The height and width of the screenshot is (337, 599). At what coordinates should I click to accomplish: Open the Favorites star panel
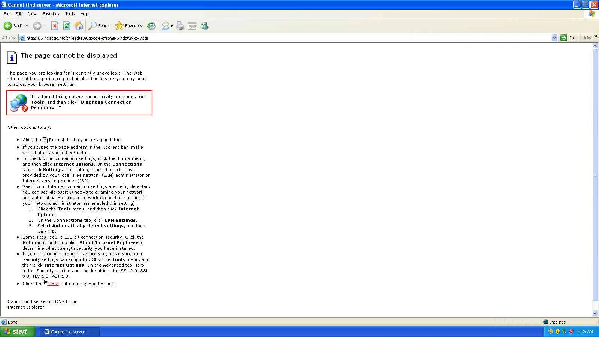coord(129,26)
